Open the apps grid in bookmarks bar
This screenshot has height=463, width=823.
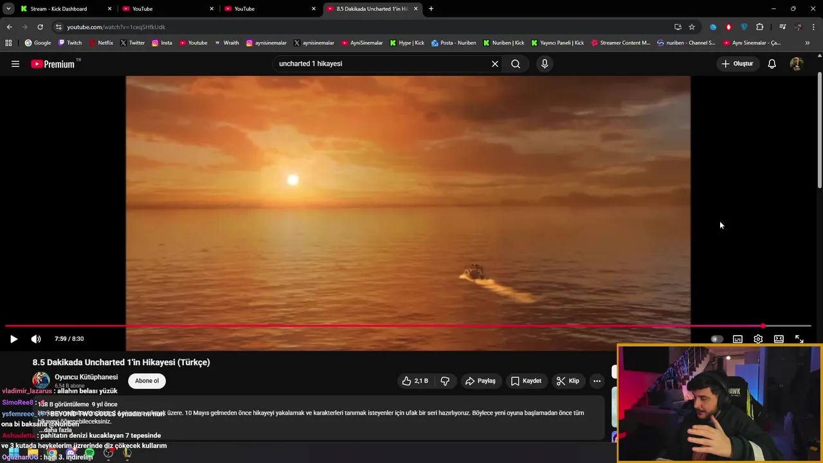8,43
